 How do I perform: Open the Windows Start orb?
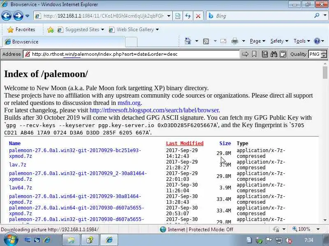click(x=11, y=240)
